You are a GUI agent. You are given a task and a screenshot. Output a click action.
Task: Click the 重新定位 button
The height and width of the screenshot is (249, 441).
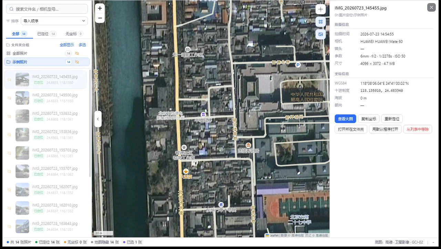point(392,119)
